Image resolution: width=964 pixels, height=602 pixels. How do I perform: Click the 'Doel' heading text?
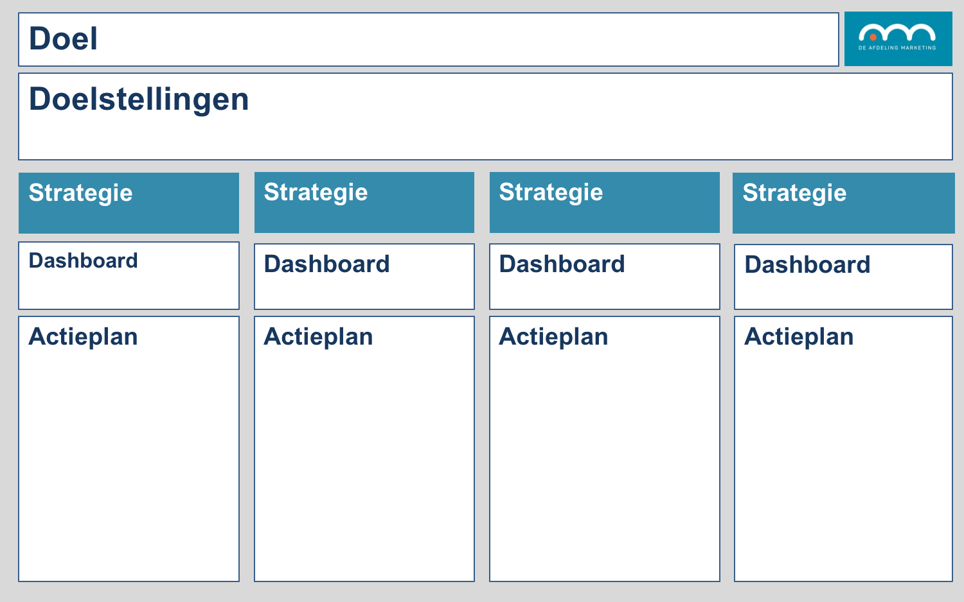63,39
